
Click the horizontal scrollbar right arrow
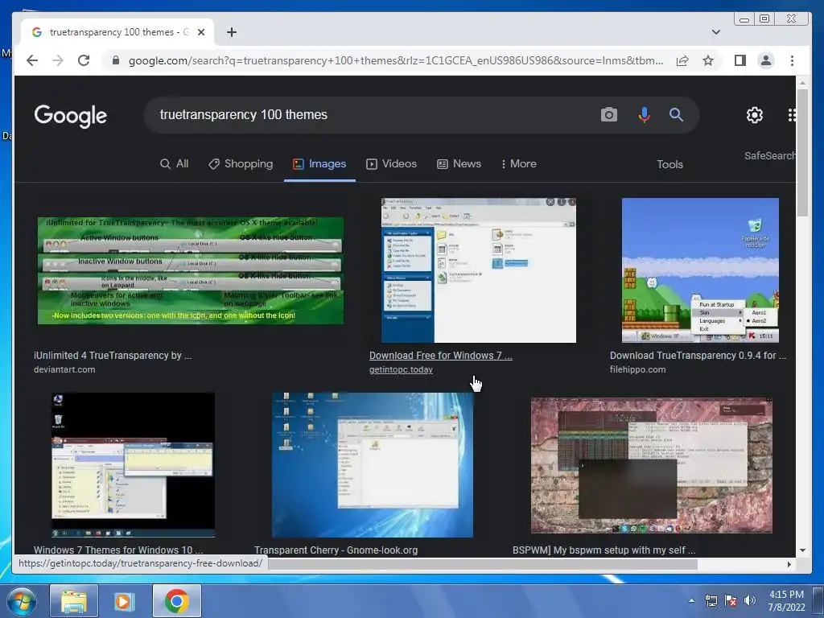789,564
